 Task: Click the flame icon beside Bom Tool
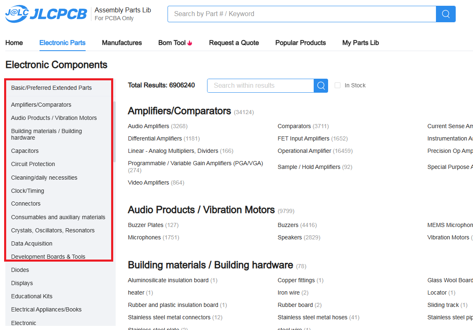[x=190, y=43]
